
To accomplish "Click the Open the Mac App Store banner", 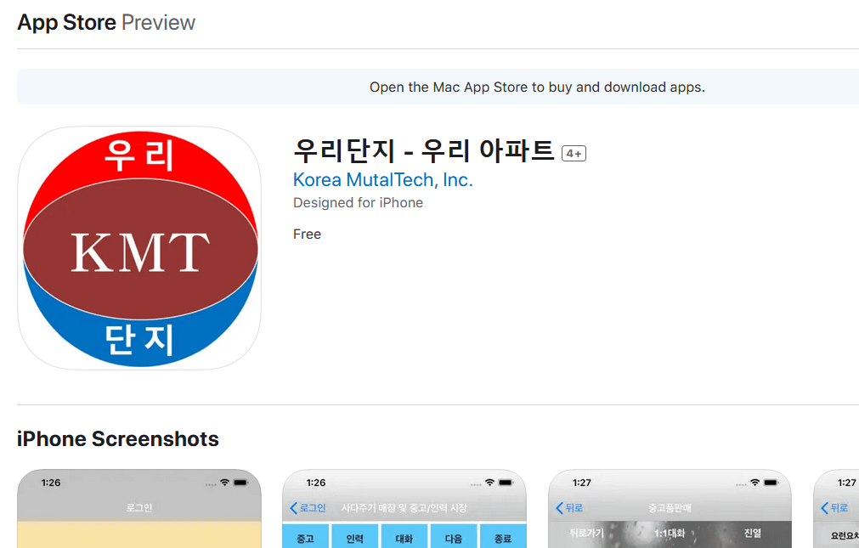I will click(537, 88).
